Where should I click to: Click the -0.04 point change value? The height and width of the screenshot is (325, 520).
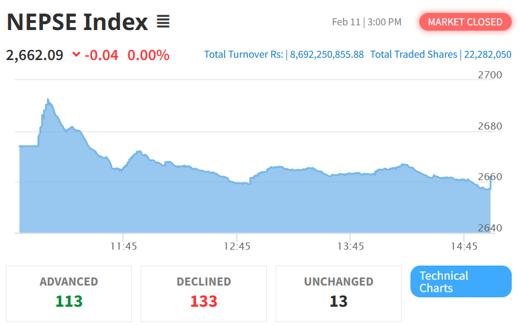pos(101,55)
